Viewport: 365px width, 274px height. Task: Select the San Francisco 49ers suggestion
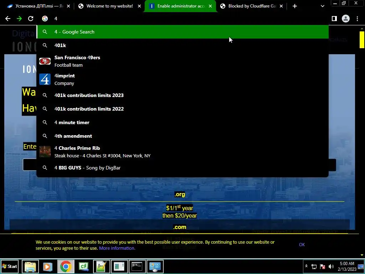pyautogui.click(x=183, y=61)
